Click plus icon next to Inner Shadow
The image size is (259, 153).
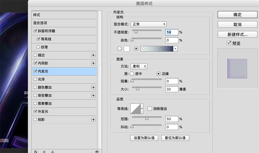(93, 63)
